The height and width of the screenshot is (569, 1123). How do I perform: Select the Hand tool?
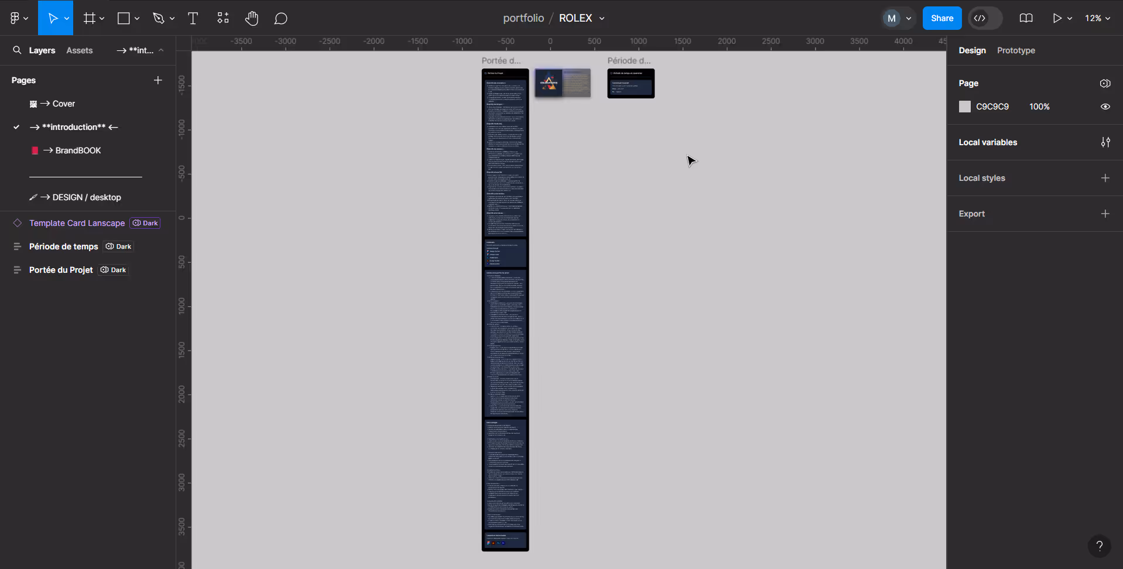[x=252, y=18]
